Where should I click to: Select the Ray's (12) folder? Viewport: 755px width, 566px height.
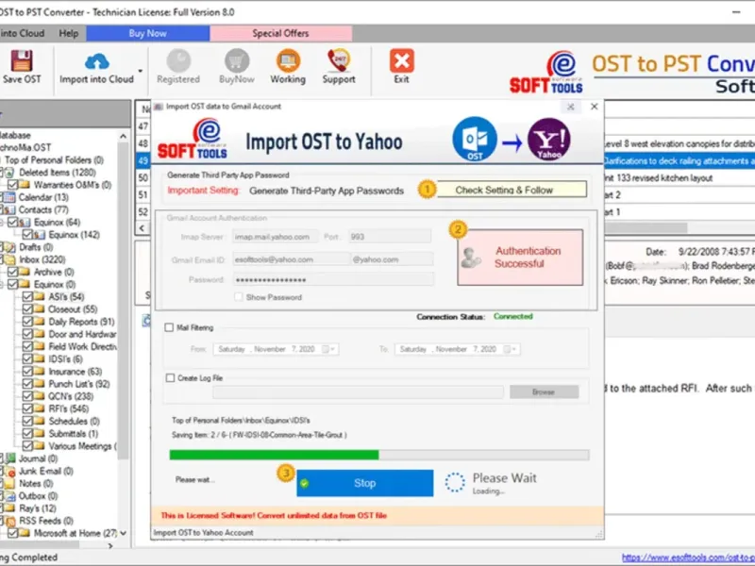(38, 508)
